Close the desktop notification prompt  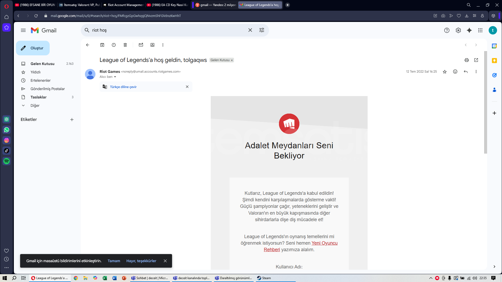[x=165, y=261]
